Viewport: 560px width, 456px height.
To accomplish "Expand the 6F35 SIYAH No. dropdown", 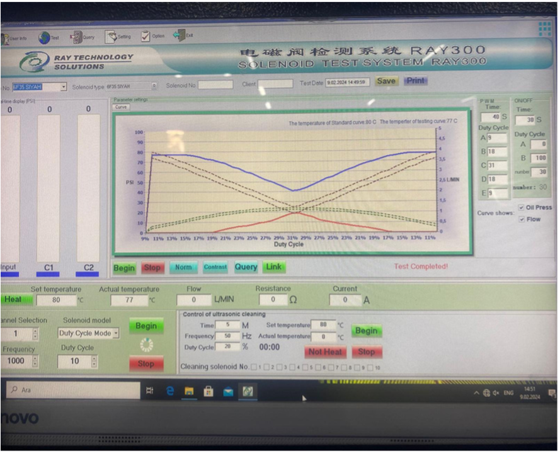I will pos(64,87).
